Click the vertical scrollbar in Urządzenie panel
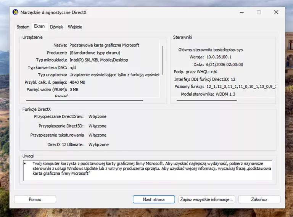Viewport: 293px width, 217px height. pos(163,61)
